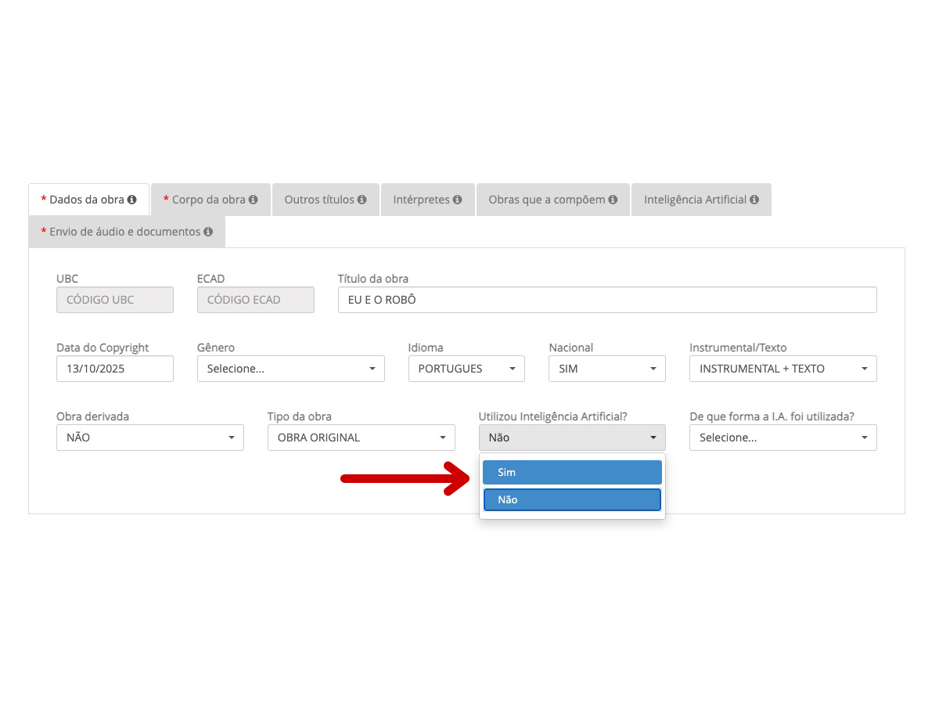Go to the Intérpretes tab
The image size is (939, 706).
[x=421, y=200]
